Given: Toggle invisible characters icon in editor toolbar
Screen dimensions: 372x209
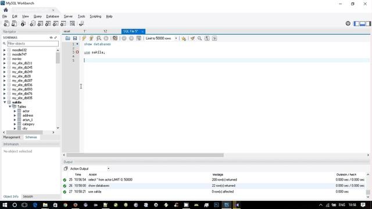Looking at the screenshot, I should pyautogui.click(x=207, y=38).
